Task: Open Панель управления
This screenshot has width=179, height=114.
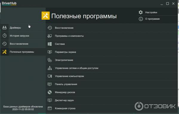Action: coord(112,84)
